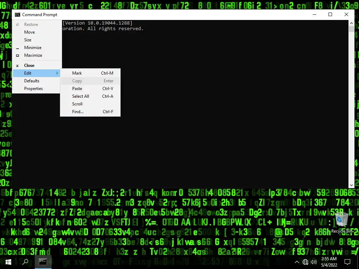Open the network globe tray icon
Viewport: 359px width, 269px height.
[305, 262]
